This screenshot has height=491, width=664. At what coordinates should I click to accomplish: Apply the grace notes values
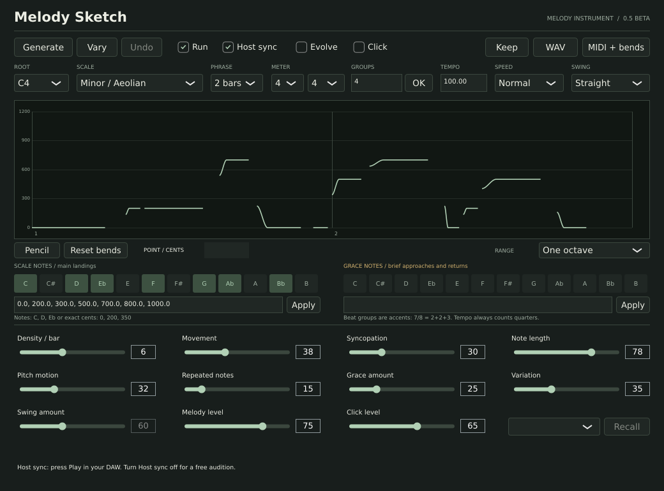coord(633,305)
